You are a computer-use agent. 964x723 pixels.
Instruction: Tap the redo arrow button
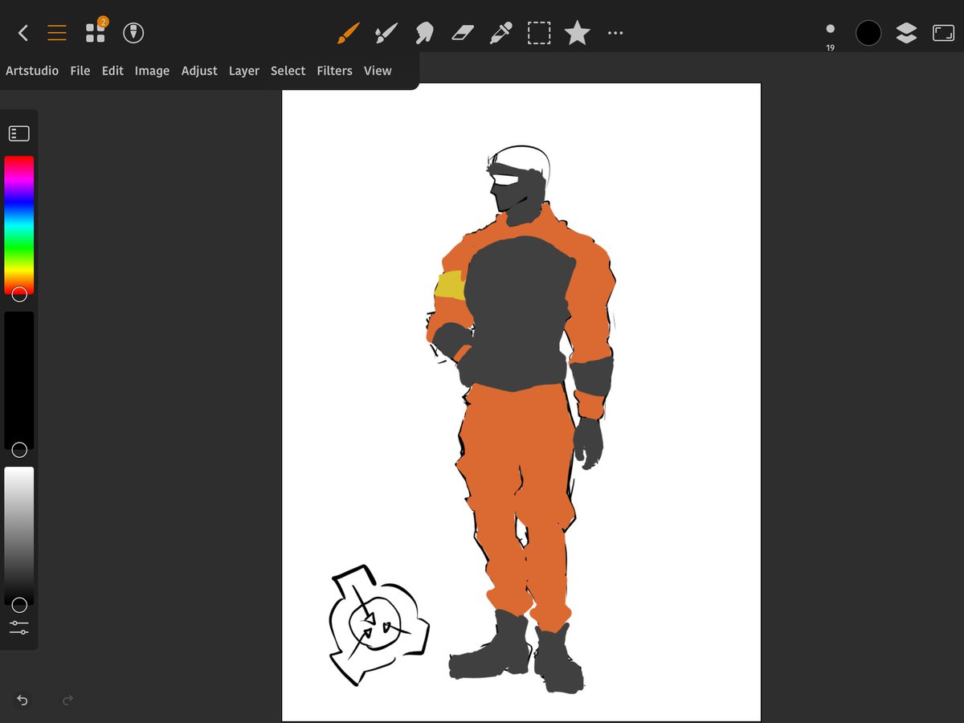coord(67,701)
